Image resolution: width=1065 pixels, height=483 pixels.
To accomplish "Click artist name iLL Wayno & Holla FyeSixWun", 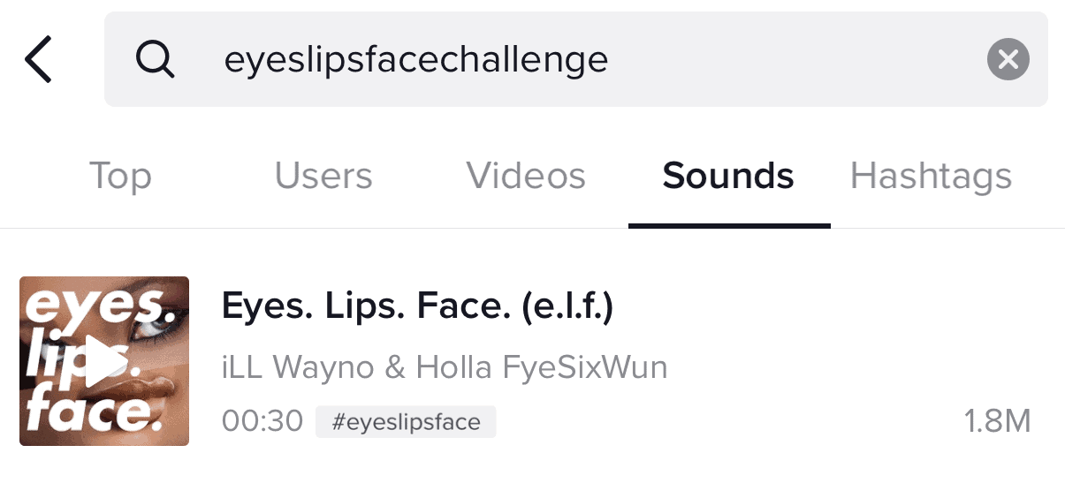I will pos(445,366).
